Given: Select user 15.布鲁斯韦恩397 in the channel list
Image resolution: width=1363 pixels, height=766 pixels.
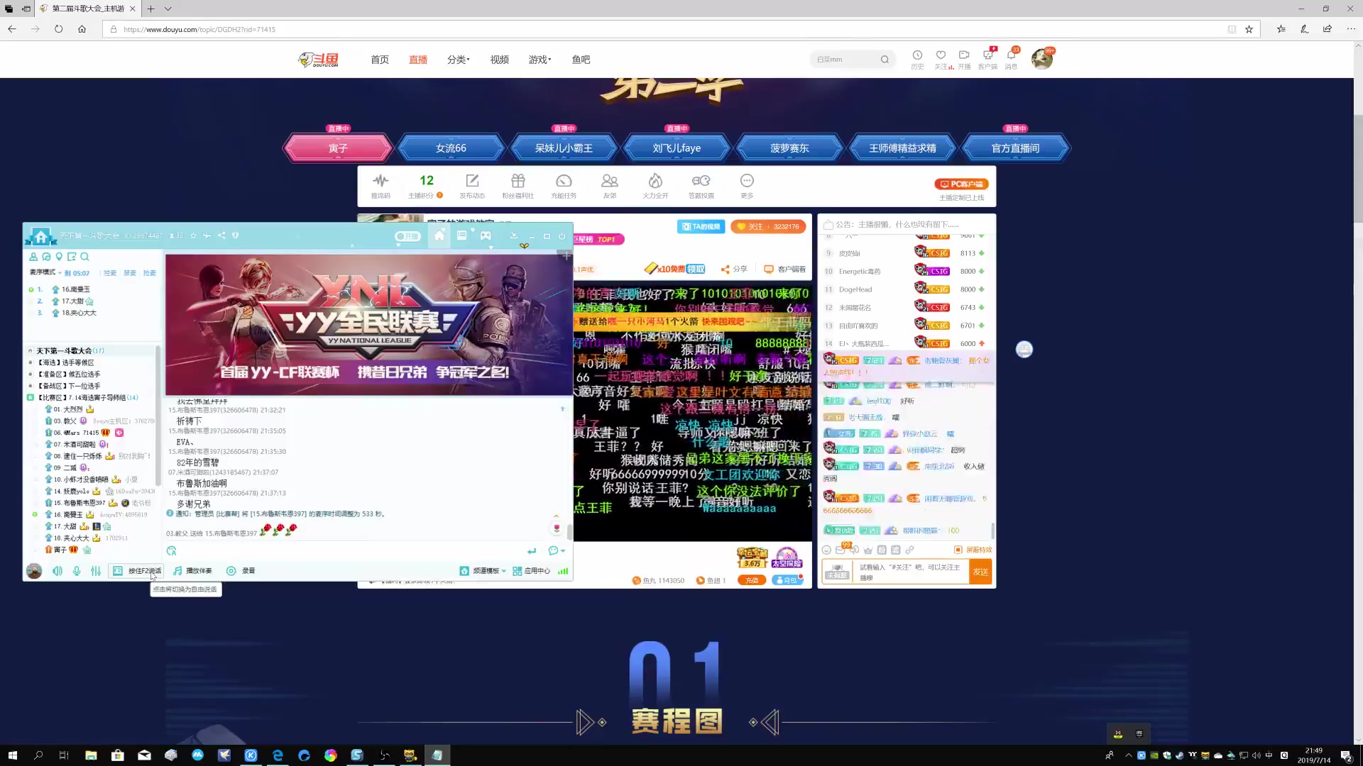Looking at the screenshot, I should tap(80, 503).
